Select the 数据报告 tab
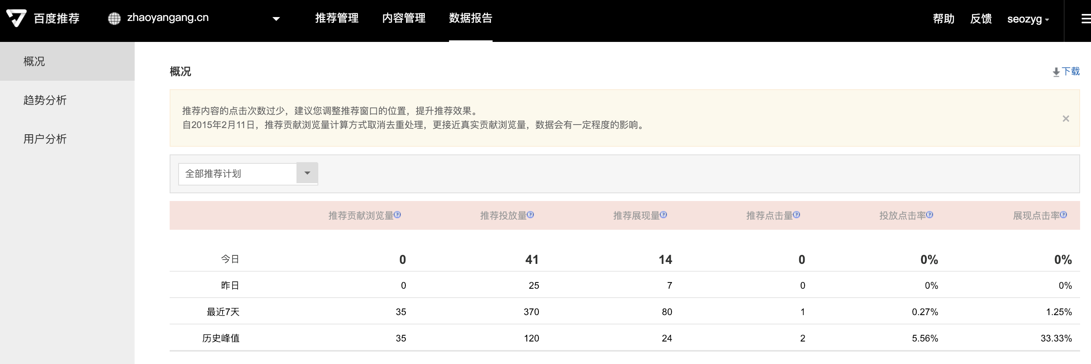The width and height of the screenshot is (1091, 364). pos(470,18)
